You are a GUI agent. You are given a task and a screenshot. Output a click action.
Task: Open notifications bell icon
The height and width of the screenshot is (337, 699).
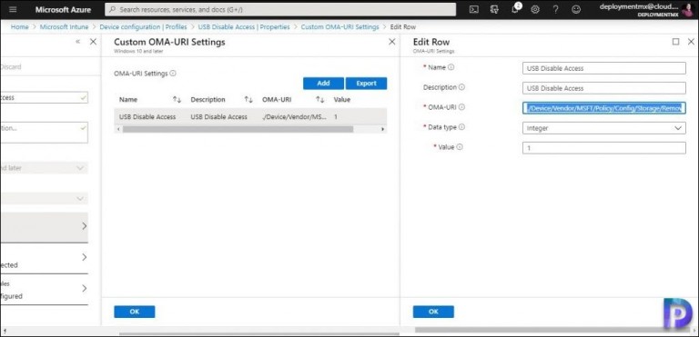coord(515,9)
